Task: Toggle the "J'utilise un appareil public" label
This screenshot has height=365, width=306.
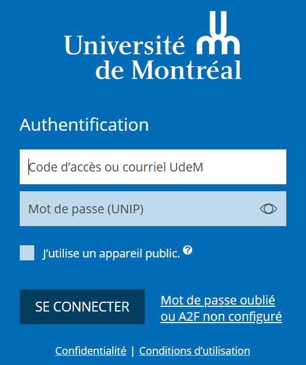Action: point(111,253)
